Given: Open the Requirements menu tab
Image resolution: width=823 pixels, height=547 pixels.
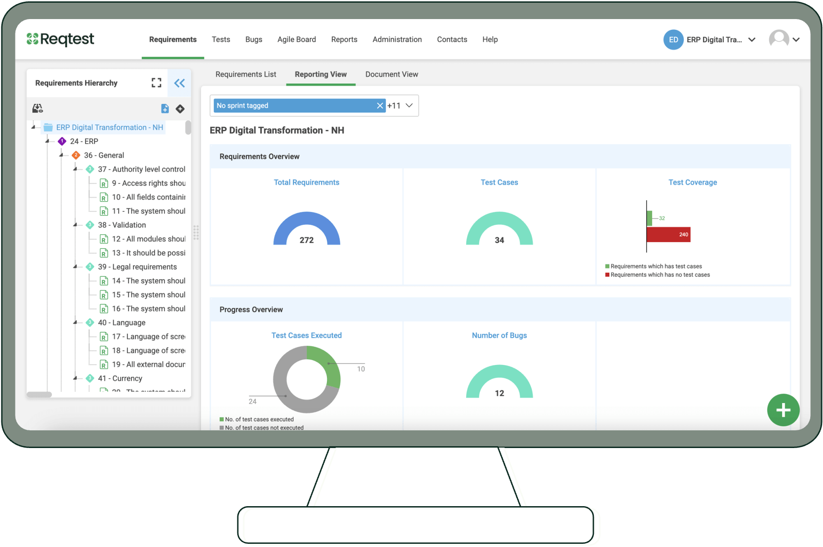Looking at the screenshot, I should 173,39.
